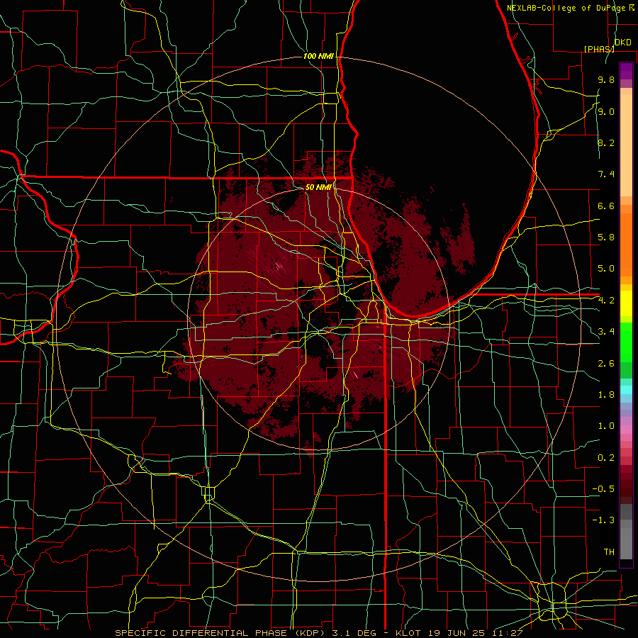
Task: Pick the purple top segment of the color bar
Action: point(626,71)
